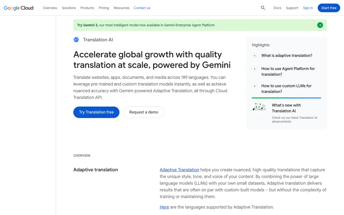
Task: Click arrow icon beside 'What is adaptive translation?'
Action: point(255,56)
